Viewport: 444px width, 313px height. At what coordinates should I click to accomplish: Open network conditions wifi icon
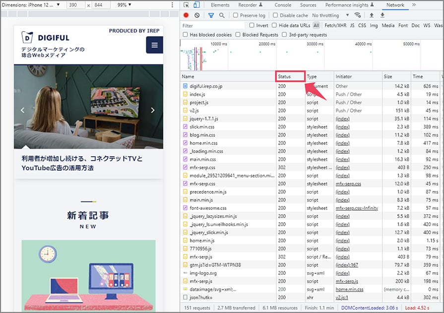pos(357,15)
